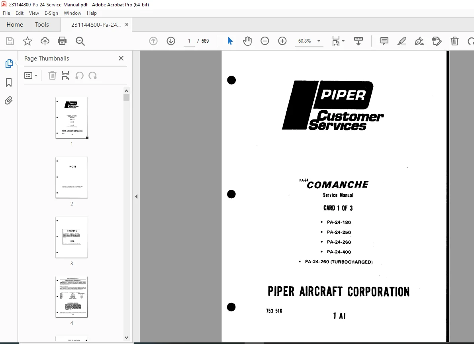Click PA-24-400 in the document

click(339, 252)
